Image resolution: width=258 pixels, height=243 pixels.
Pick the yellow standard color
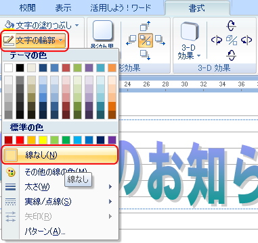point(43,140)
